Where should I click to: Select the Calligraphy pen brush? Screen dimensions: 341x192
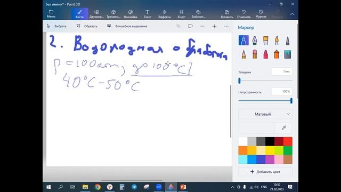click(x=255, y=41)
